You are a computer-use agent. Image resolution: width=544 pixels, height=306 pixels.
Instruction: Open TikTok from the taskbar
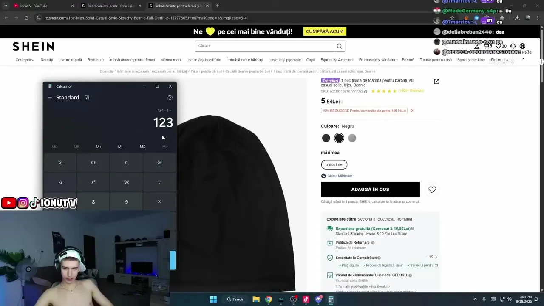point(306,299)
